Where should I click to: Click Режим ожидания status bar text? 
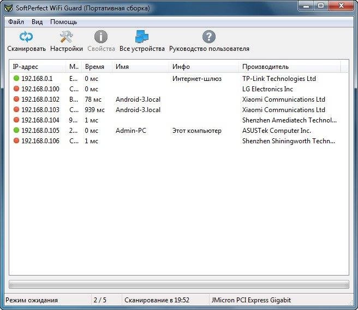(x=32, y=300)
